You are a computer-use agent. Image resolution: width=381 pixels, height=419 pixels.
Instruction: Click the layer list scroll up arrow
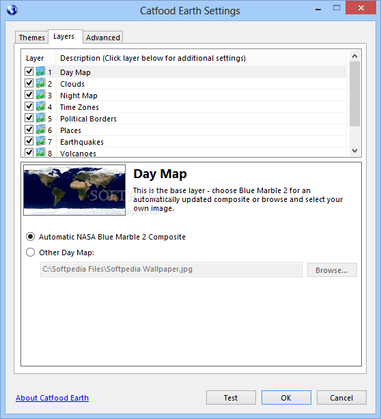coord(355,56)
